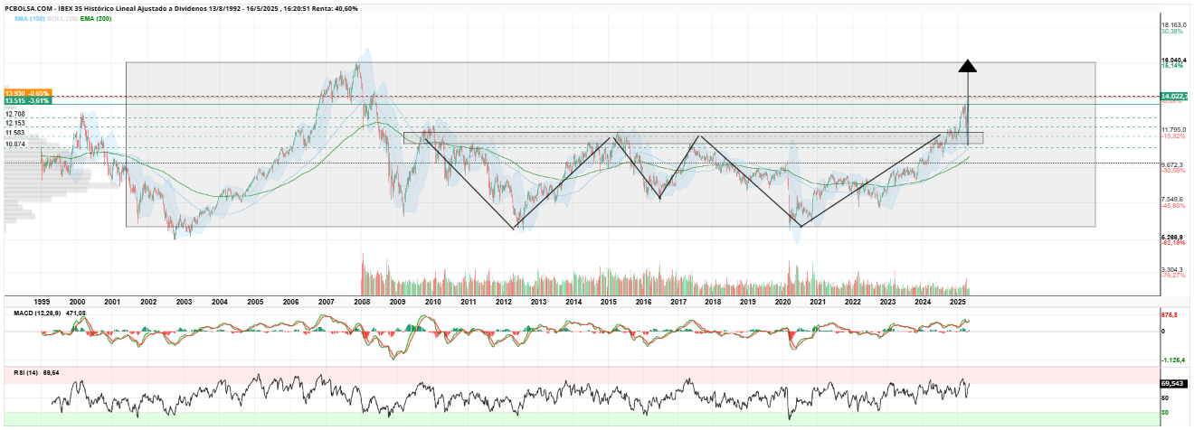Screen dimensions: 1194x430
Task: Click the 12.708 level label
Action: 14,115
